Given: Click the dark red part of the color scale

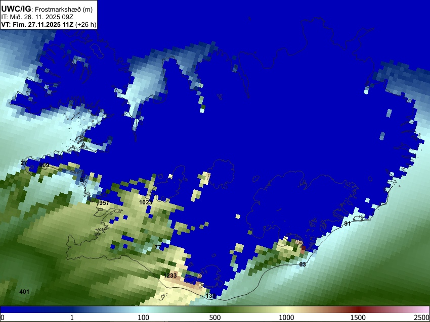Looking at the screenshot, I should click(x=358, y=309).
